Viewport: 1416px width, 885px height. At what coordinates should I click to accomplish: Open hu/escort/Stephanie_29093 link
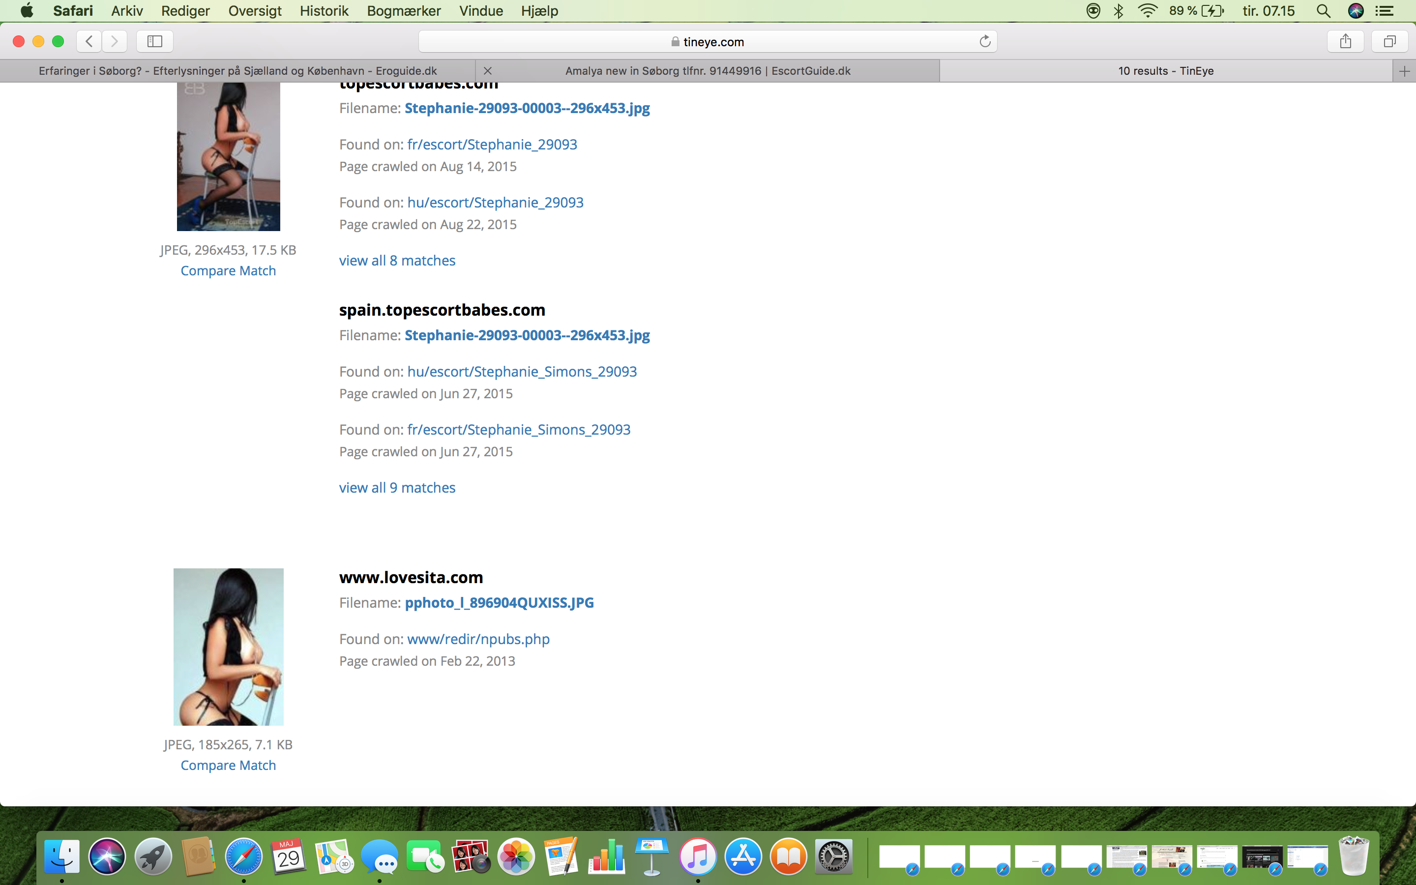click(495, 202)
